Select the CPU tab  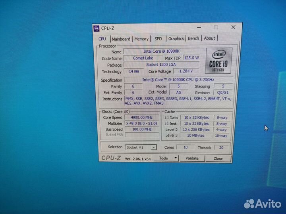click(102, 39)
